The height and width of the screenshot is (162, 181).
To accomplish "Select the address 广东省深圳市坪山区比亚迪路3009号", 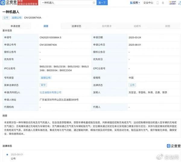I will 59,100.
